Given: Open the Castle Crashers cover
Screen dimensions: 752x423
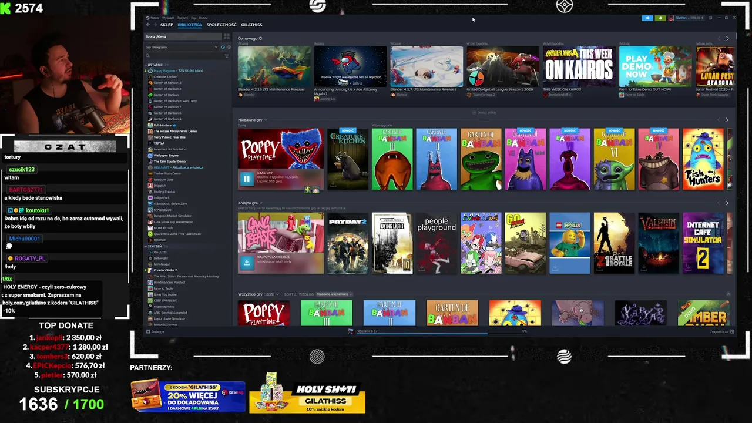Looking at the screenshot, I should click(x=481, y=243).
